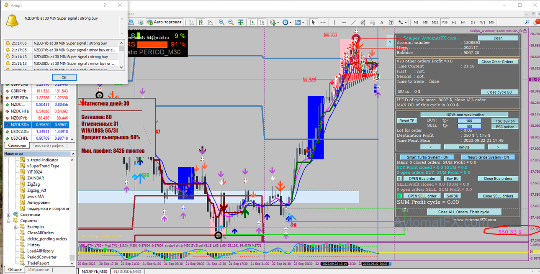Image resolution: width=540 pixels, height=274 pixels.
Task: Switch timeframe to D1
Action: 473,22
